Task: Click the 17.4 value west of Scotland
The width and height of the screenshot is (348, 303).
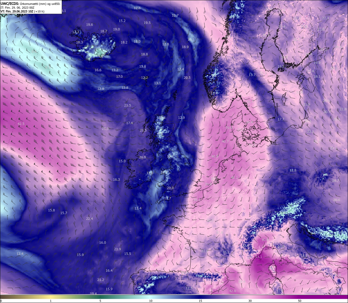Action: (129, 123)
